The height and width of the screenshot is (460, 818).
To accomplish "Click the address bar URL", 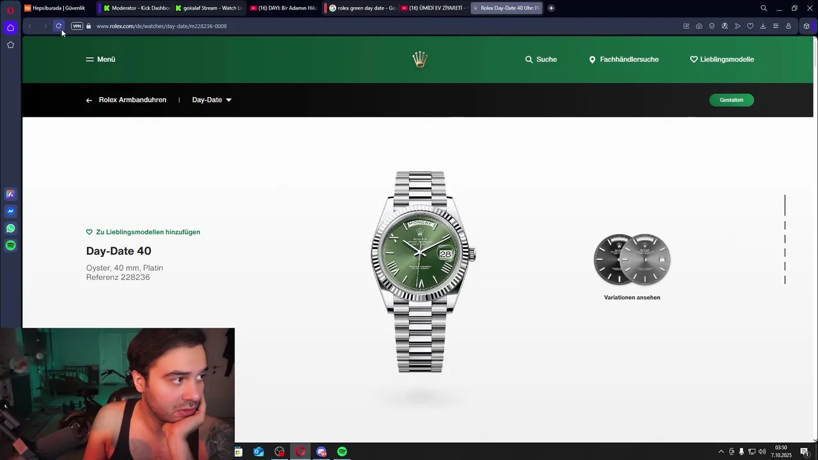I will click(162, 26).
